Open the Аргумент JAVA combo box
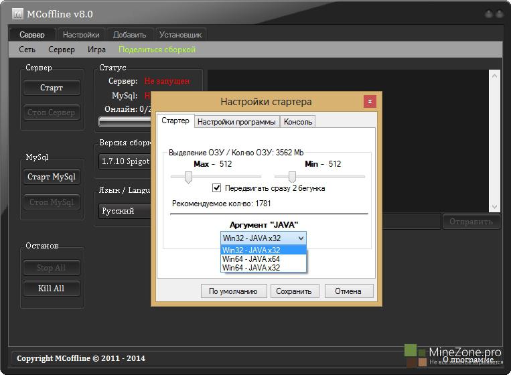511x375 pixels. point(263,238)
